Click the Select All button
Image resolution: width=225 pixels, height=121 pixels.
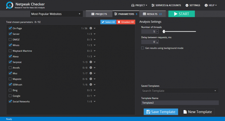(x=108, y=22)
